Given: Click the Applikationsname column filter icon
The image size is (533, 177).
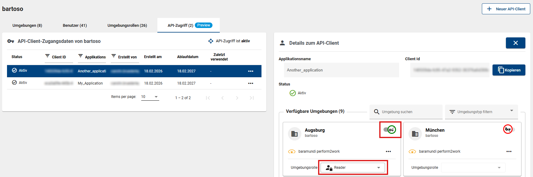Looking at the screenshot, I should (x=80, y=56).
